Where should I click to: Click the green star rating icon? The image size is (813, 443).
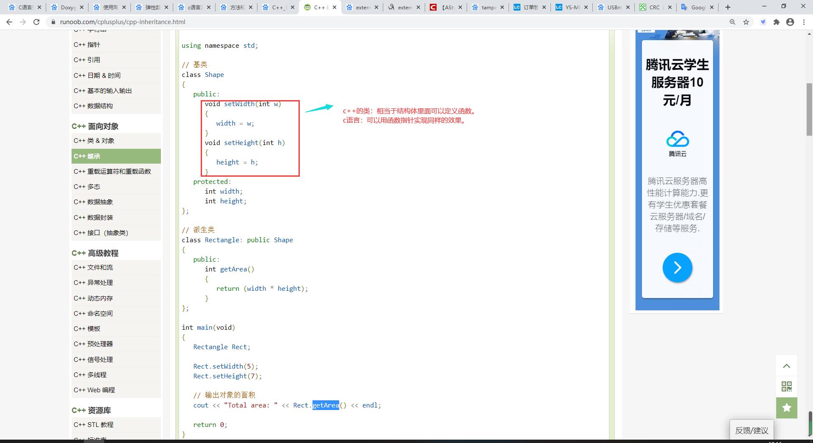pos(786,407)
